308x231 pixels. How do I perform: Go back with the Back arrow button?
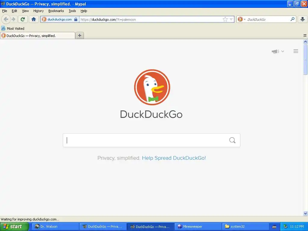pyautogui.click(x=6, y=19)
